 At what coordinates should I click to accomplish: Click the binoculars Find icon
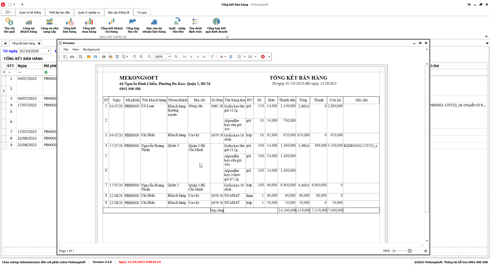coord(72,57)
